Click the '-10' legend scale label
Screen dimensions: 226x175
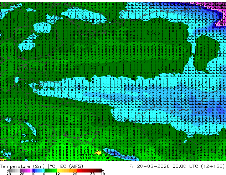pos(32,174)
